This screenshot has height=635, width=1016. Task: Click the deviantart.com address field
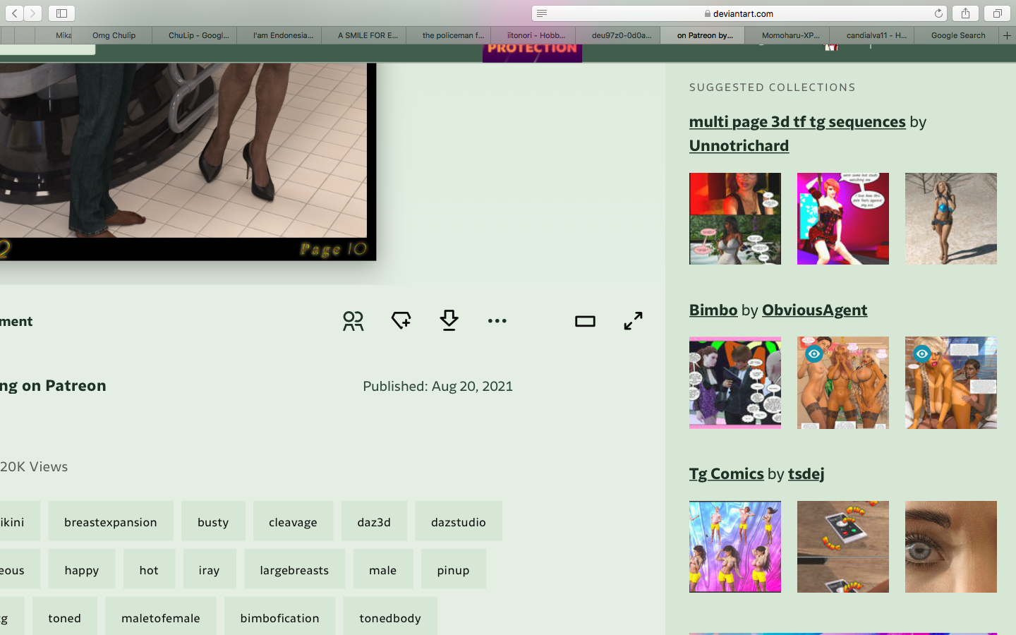coord(738,13)
